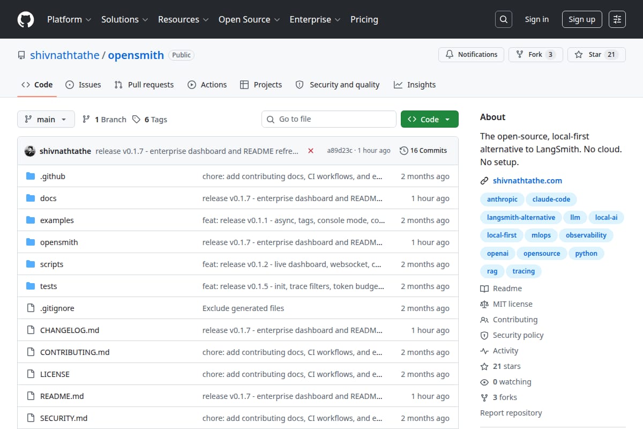Click the .gitignore file icon
643x429 pixels.
click(31, 308)
